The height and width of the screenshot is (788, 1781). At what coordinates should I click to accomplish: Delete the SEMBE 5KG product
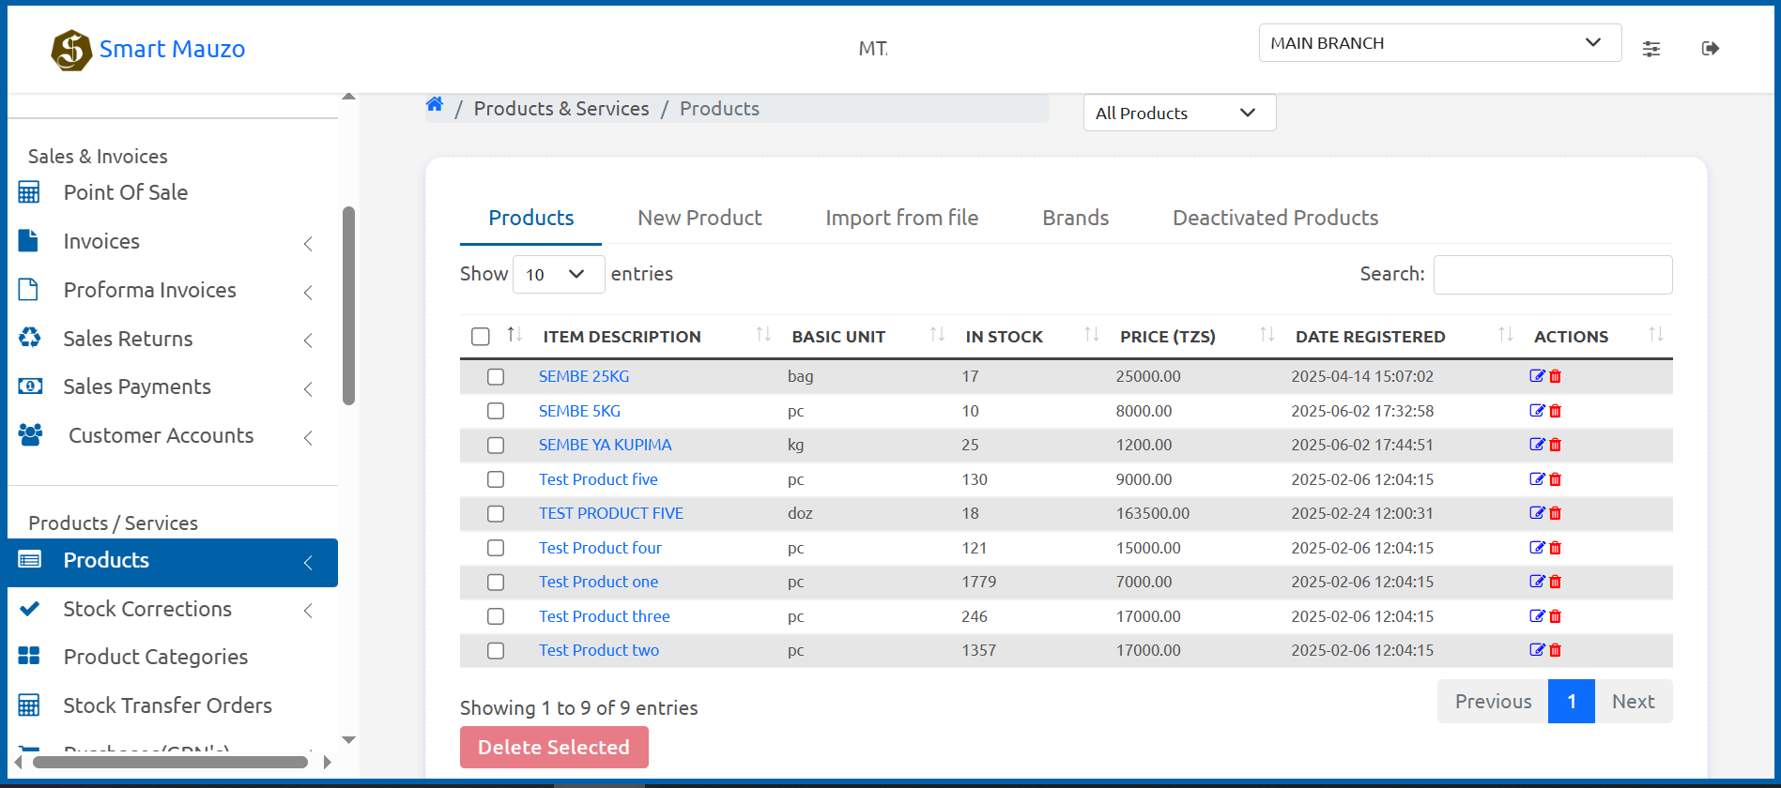[x=1556, y=411]
